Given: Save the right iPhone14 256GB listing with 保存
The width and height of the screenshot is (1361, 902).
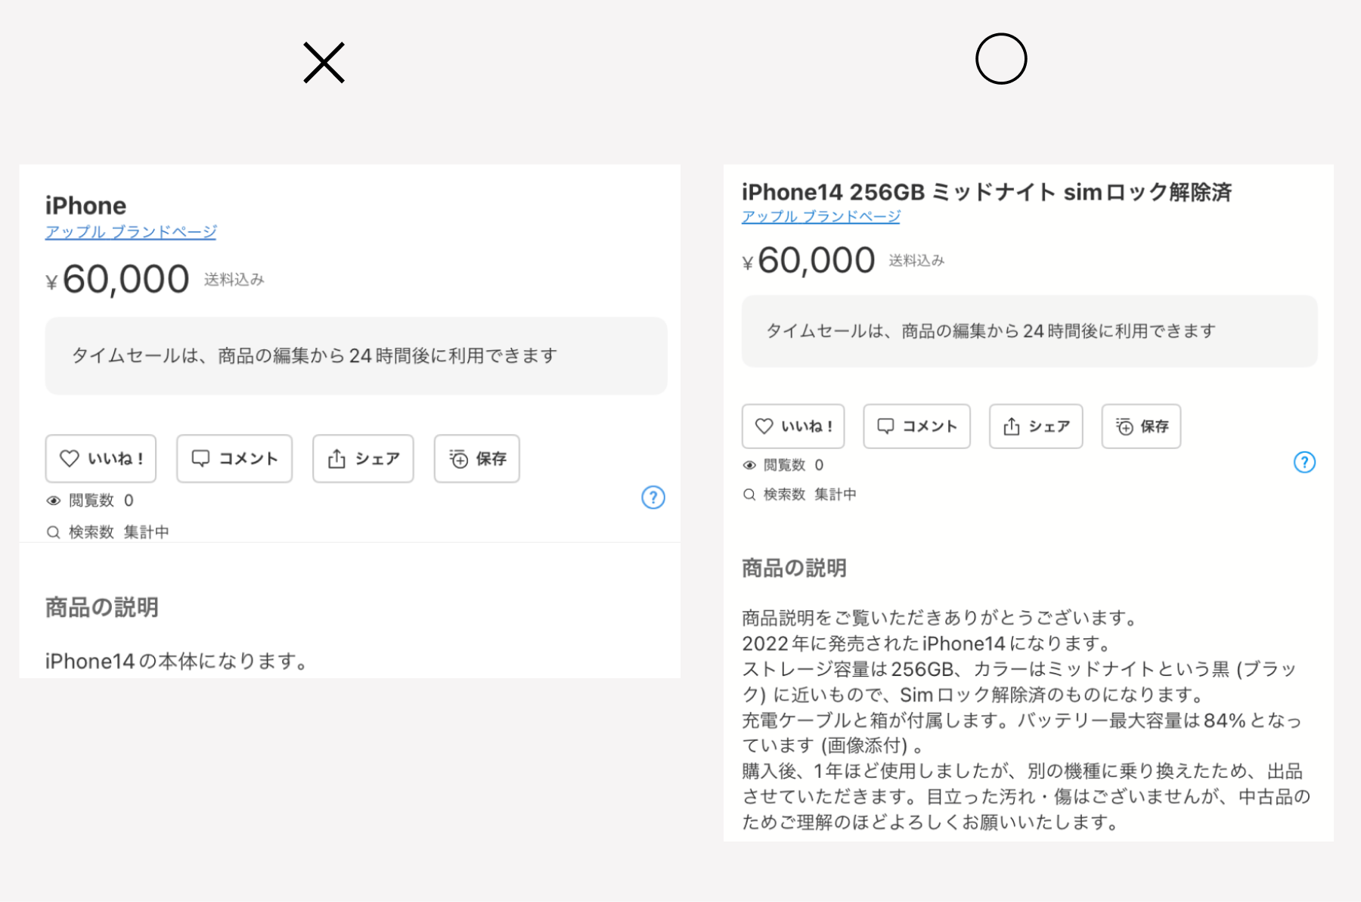Looking at the screenshot, I should pyautogui.click(x=1141, y=426).
